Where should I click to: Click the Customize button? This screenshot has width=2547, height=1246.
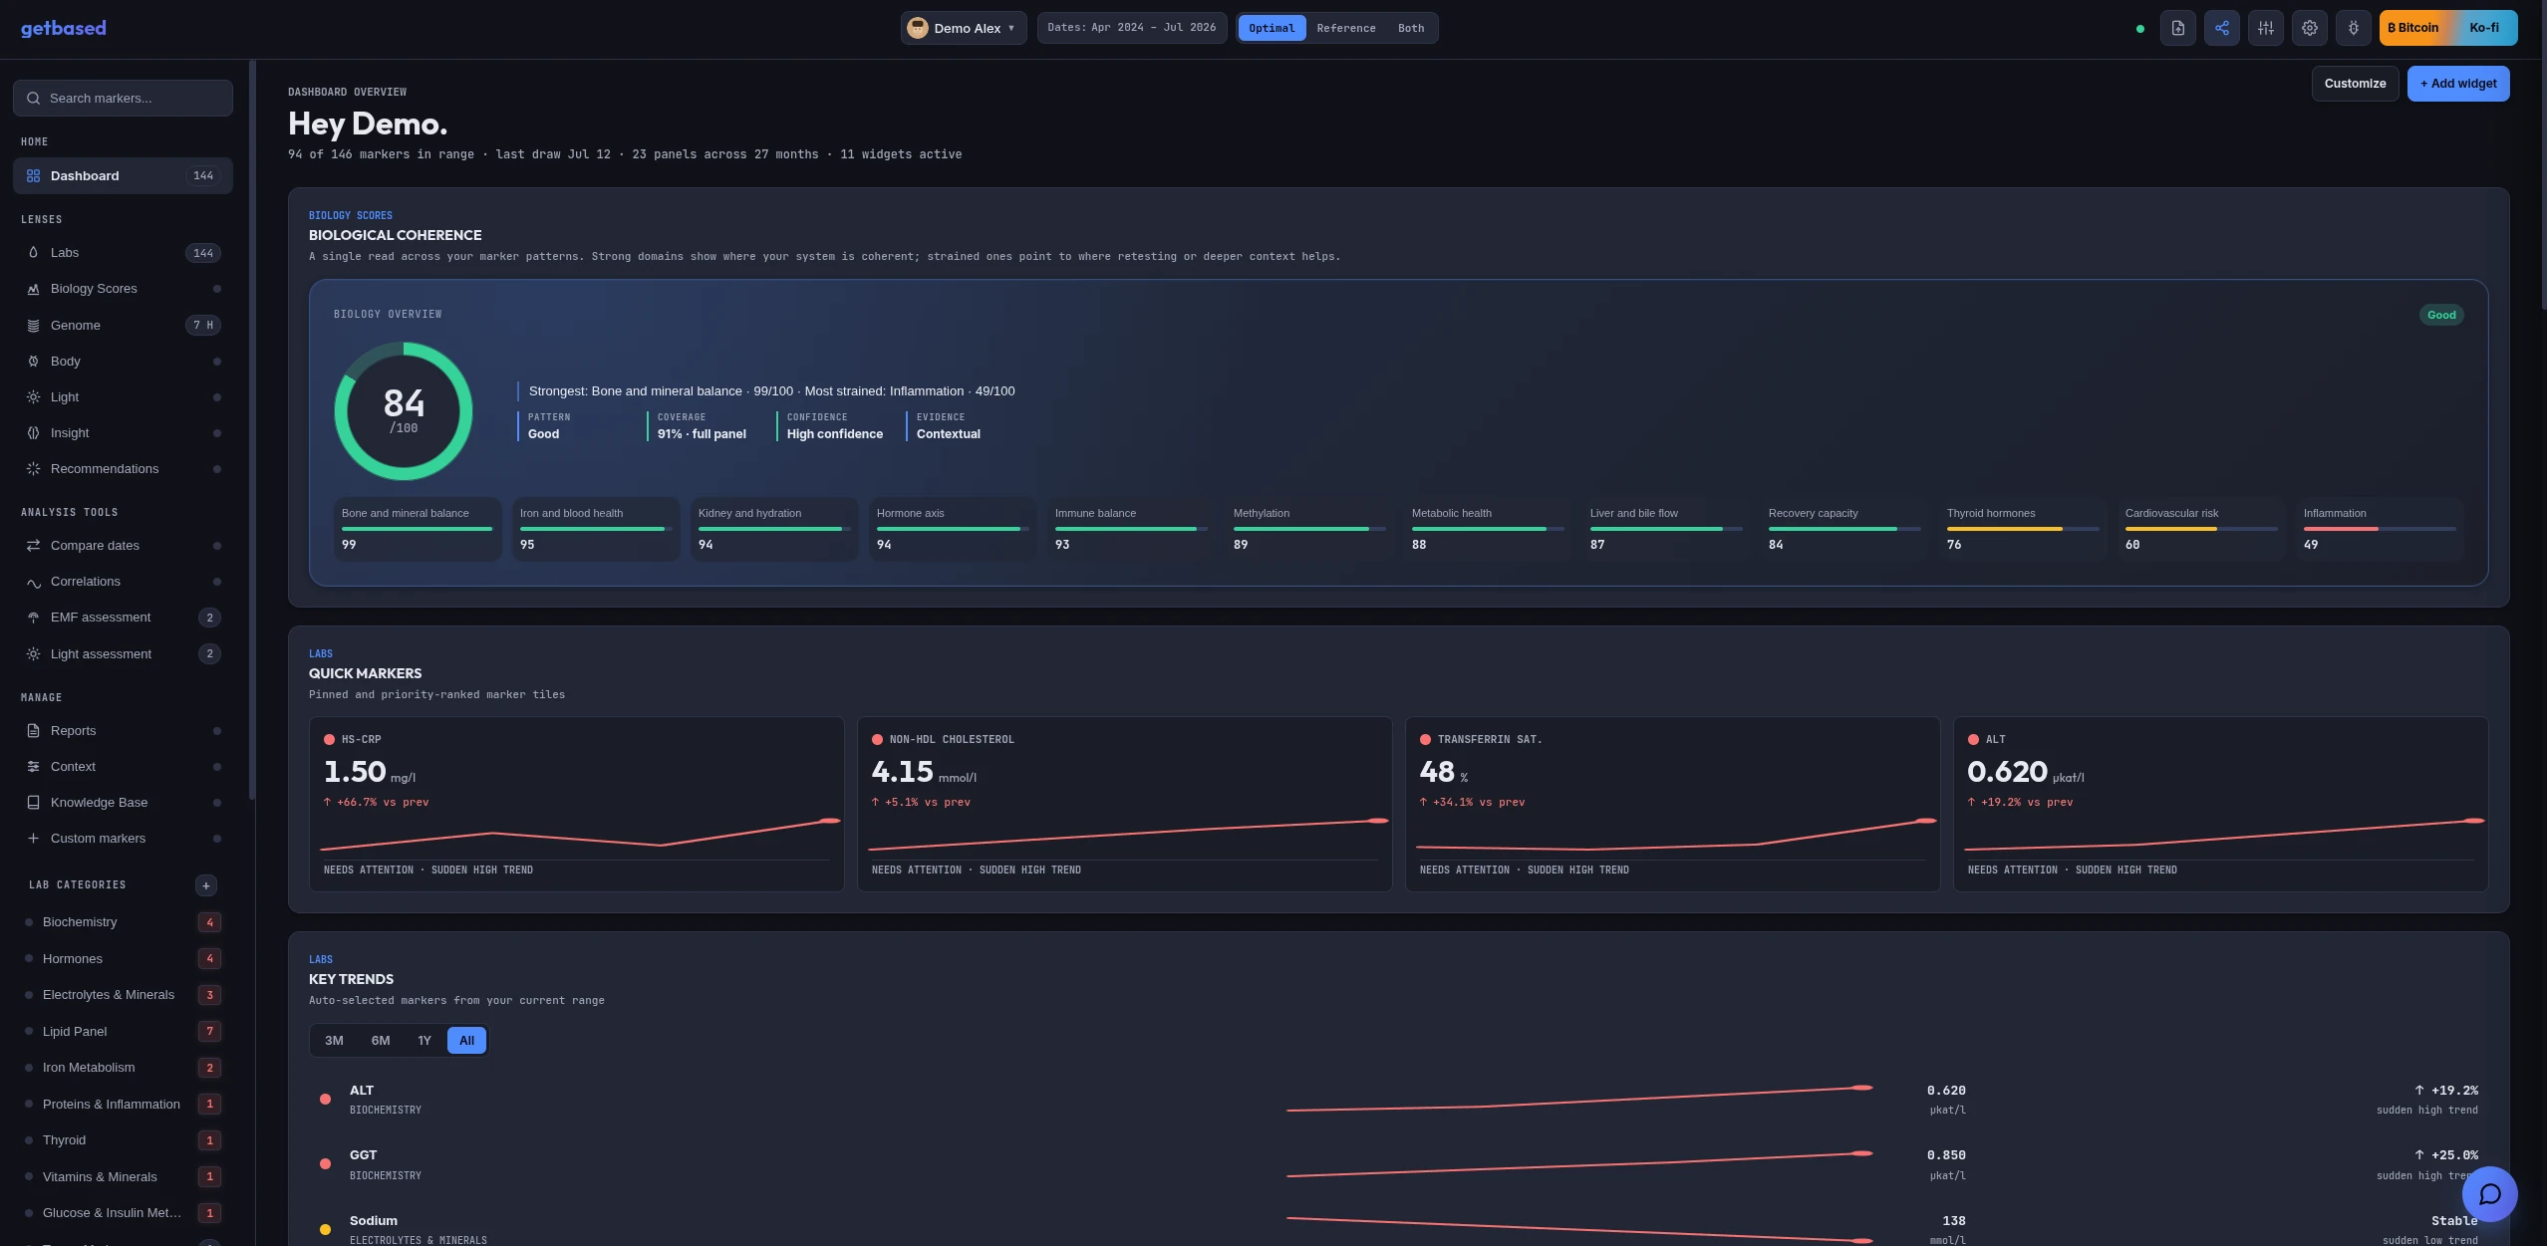coord(2355,84)
